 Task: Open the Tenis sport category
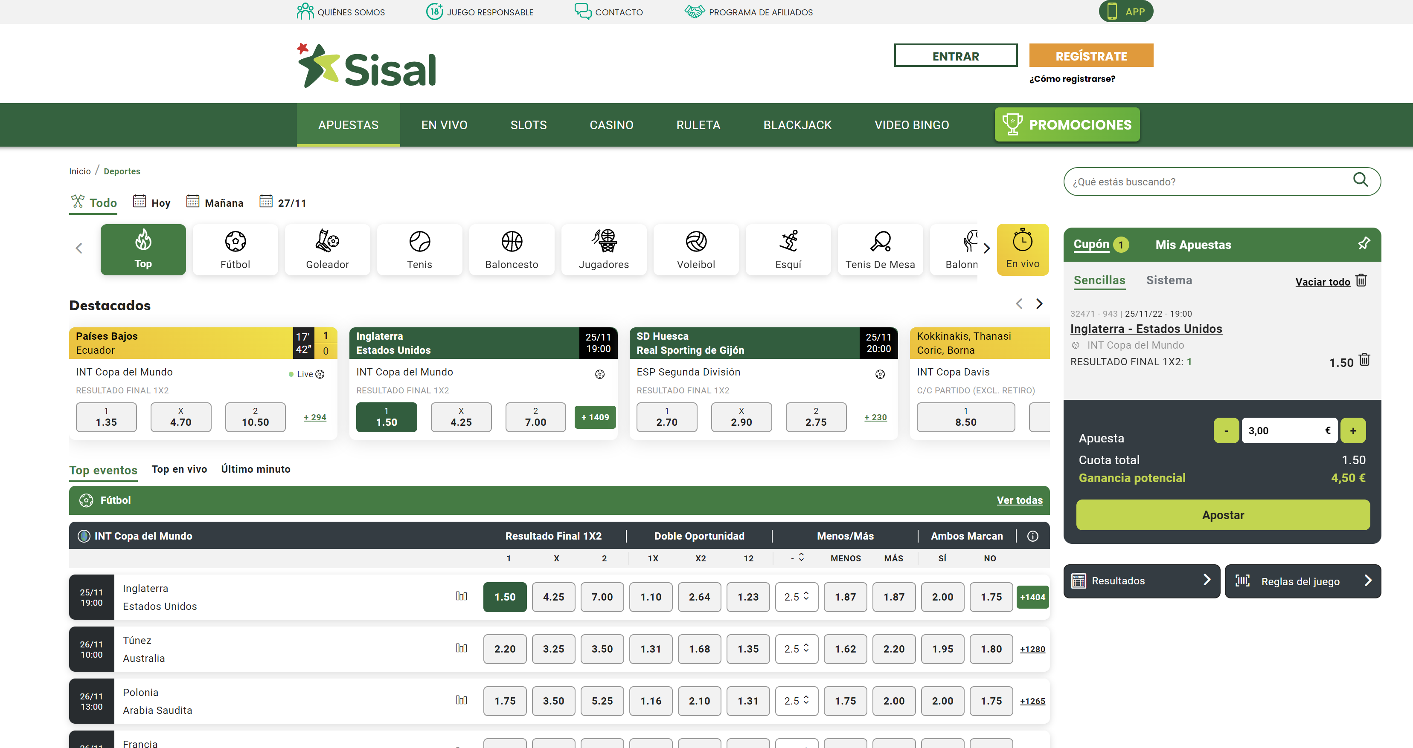click(x=420, y=249)
